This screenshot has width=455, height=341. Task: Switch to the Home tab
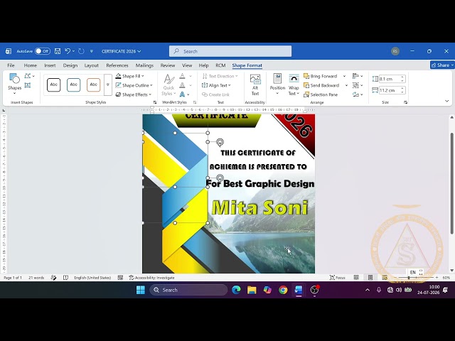pyautogui.click(x=30, y=65)
